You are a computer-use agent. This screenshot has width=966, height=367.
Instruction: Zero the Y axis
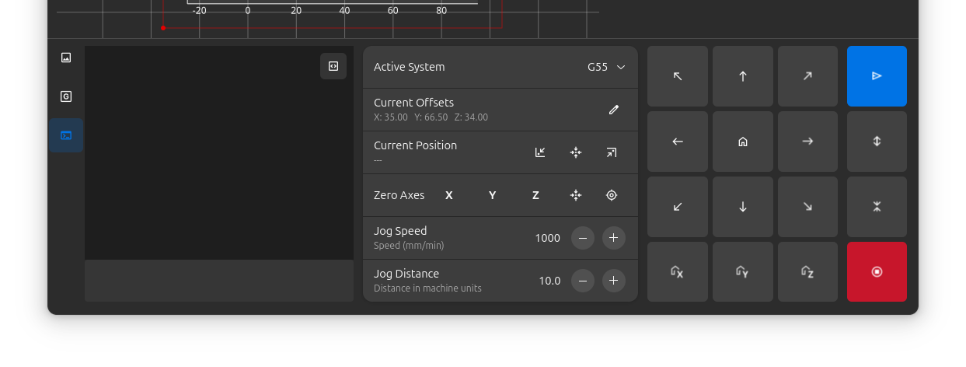(x=492, y=195)
